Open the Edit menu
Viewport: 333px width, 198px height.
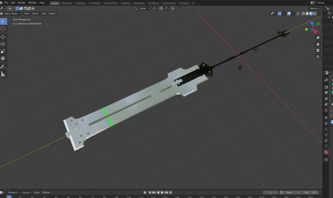pyautogui.click(x=13, y=3)
